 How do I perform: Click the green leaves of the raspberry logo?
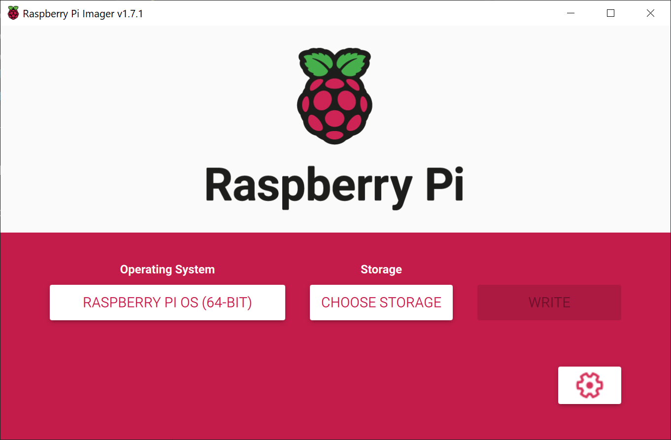[335, 64]
